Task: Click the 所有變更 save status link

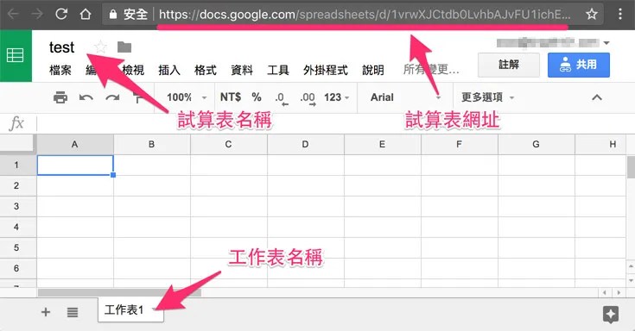Action: click(x=431, y=70)
